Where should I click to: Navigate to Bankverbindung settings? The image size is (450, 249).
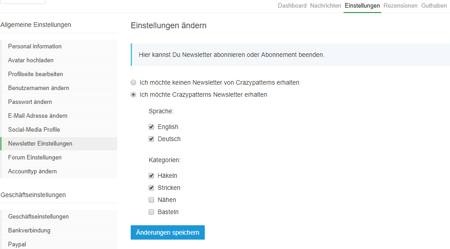[x=29, y=231]
